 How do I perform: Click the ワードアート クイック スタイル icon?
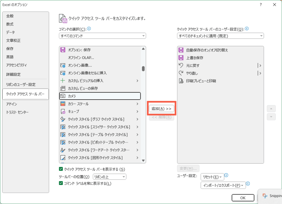pyautogui.click(x=63, y=150)
